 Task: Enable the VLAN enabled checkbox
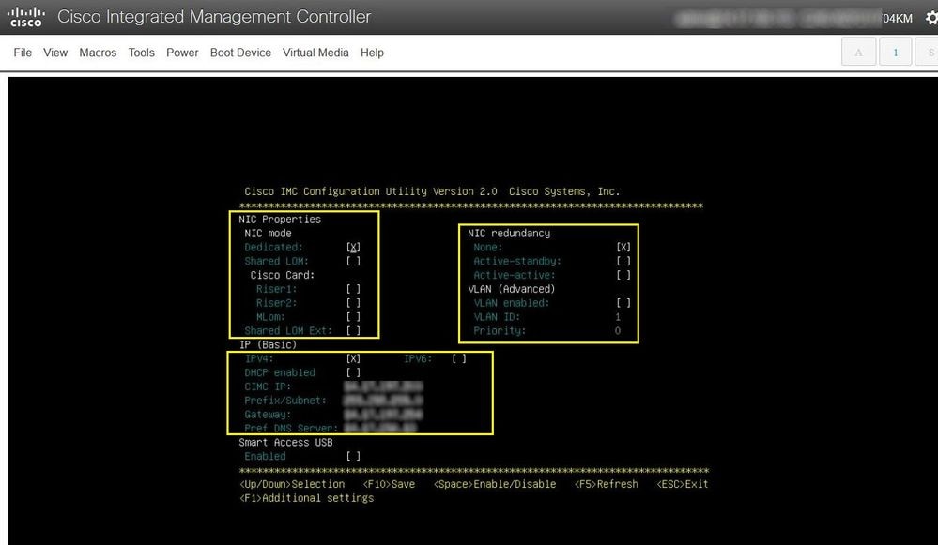pyautogui.click(x=623, y=302)
